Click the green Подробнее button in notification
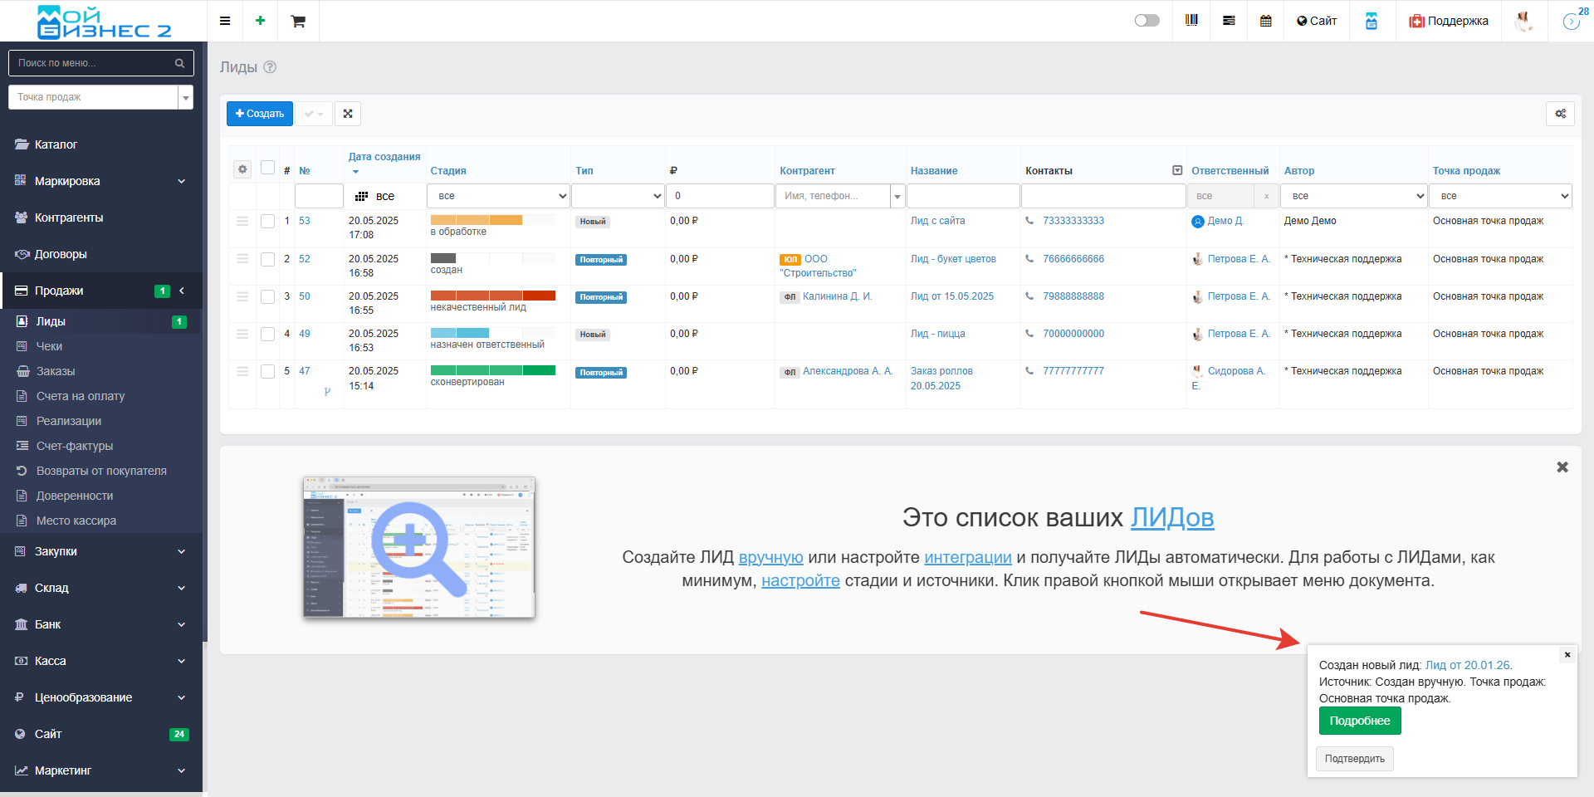Screen dimensions: 1594x797 (x=1359, y=721)
